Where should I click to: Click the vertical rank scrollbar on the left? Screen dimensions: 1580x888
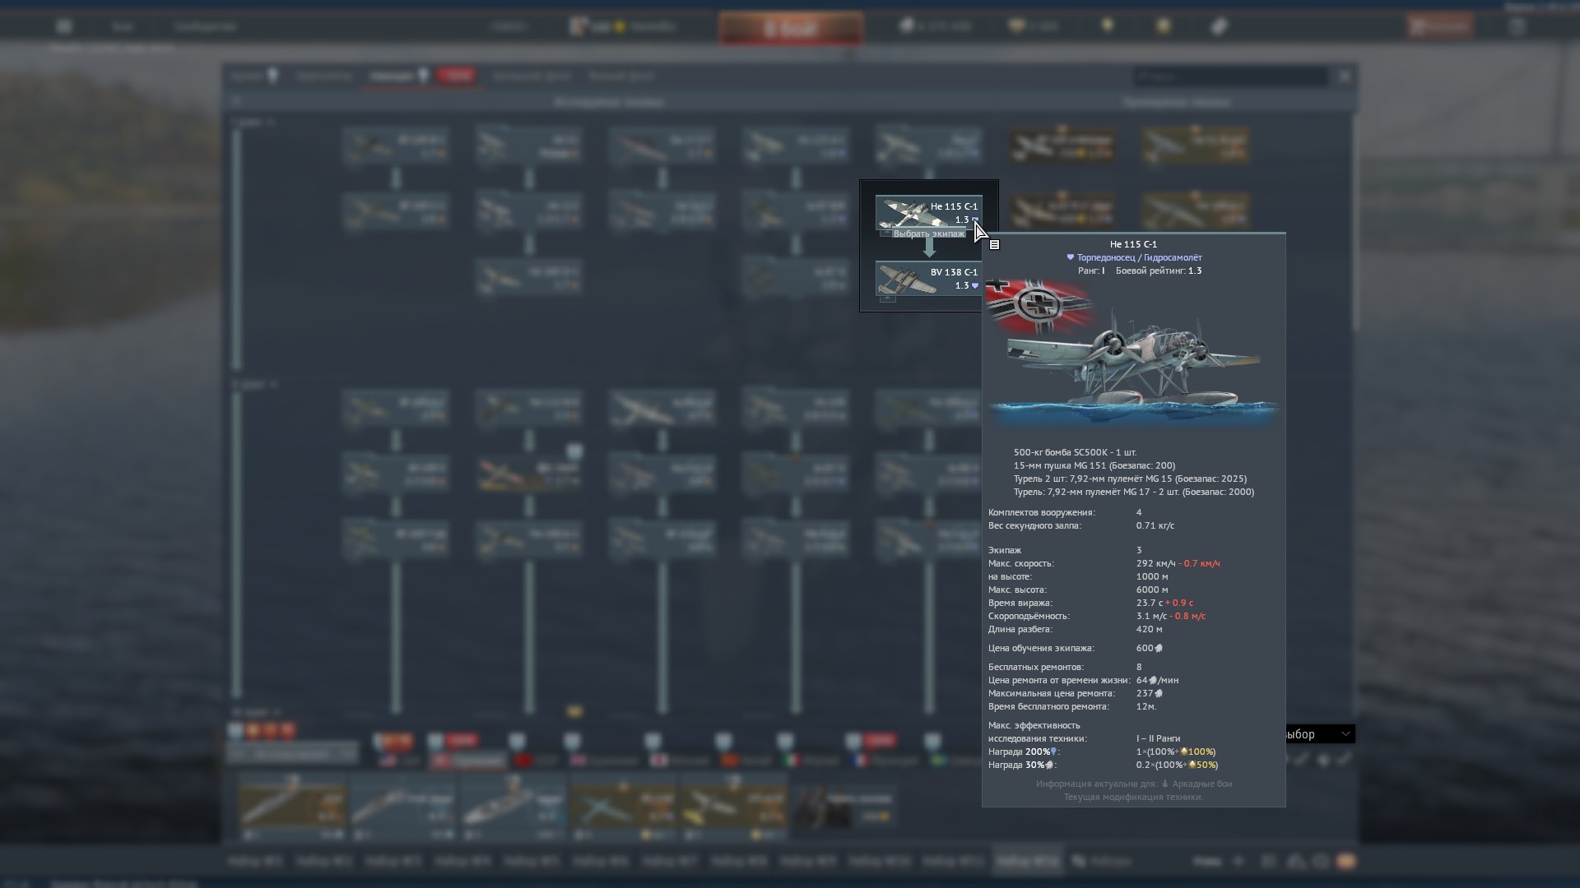pos(237,247)
